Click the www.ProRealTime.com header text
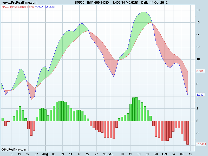The image size is (208, 156). [x=20, y=3]
